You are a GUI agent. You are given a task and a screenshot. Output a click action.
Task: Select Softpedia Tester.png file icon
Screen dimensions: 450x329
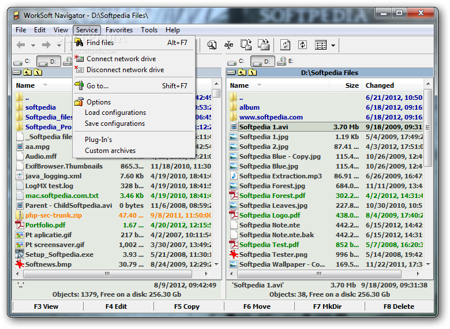[x=234, y=255]
